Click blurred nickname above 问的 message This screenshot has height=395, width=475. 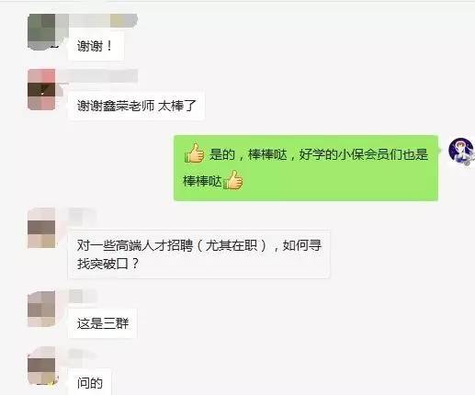(82, 354)
